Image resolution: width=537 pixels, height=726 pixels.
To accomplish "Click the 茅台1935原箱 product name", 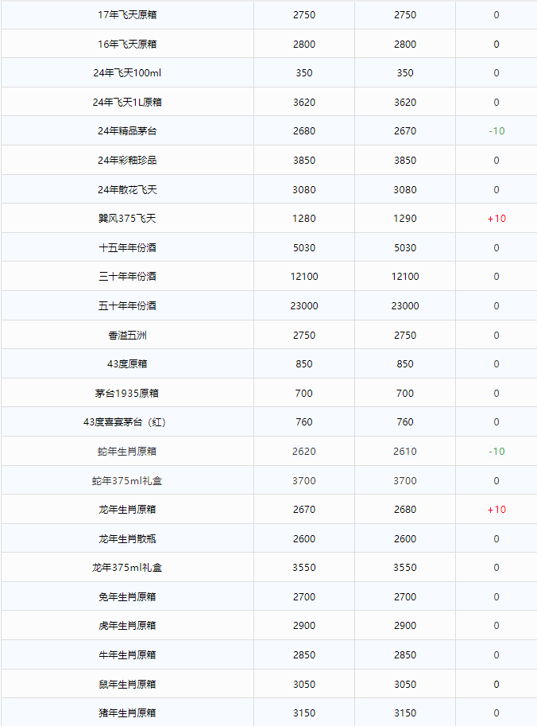I will [127, 393].
